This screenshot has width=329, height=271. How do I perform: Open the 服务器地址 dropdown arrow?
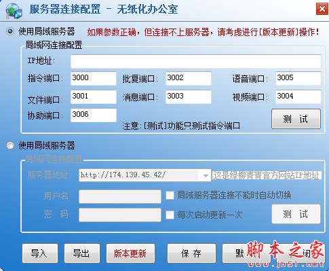206,175
